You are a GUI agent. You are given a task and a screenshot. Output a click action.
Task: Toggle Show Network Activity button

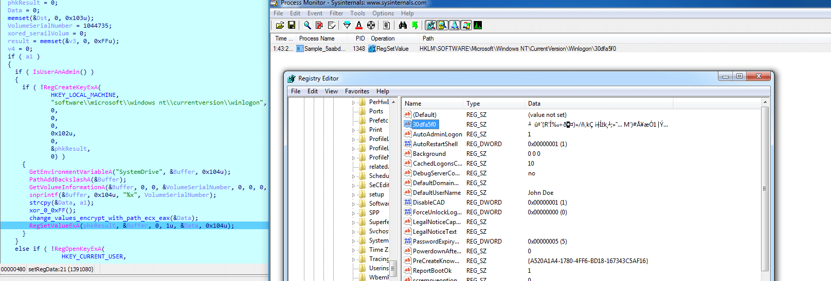coord(455,25)
